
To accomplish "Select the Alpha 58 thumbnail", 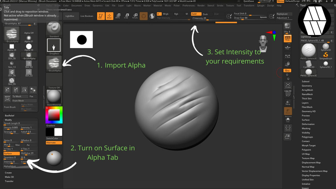I will point(29,47).
